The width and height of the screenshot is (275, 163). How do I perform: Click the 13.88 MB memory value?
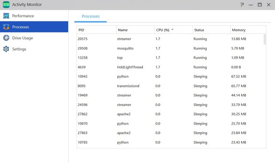pyautogui.click(x=238, y=39)
